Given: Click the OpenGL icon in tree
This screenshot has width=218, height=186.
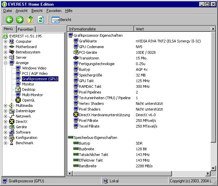Looking at the screenshot, I should pos(18,100).
